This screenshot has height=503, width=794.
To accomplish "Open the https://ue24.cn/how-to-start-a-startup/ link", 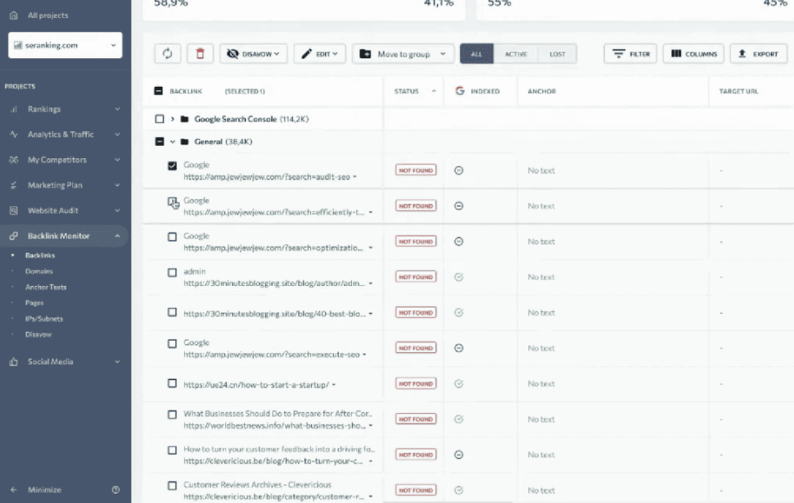I will 256,384.
